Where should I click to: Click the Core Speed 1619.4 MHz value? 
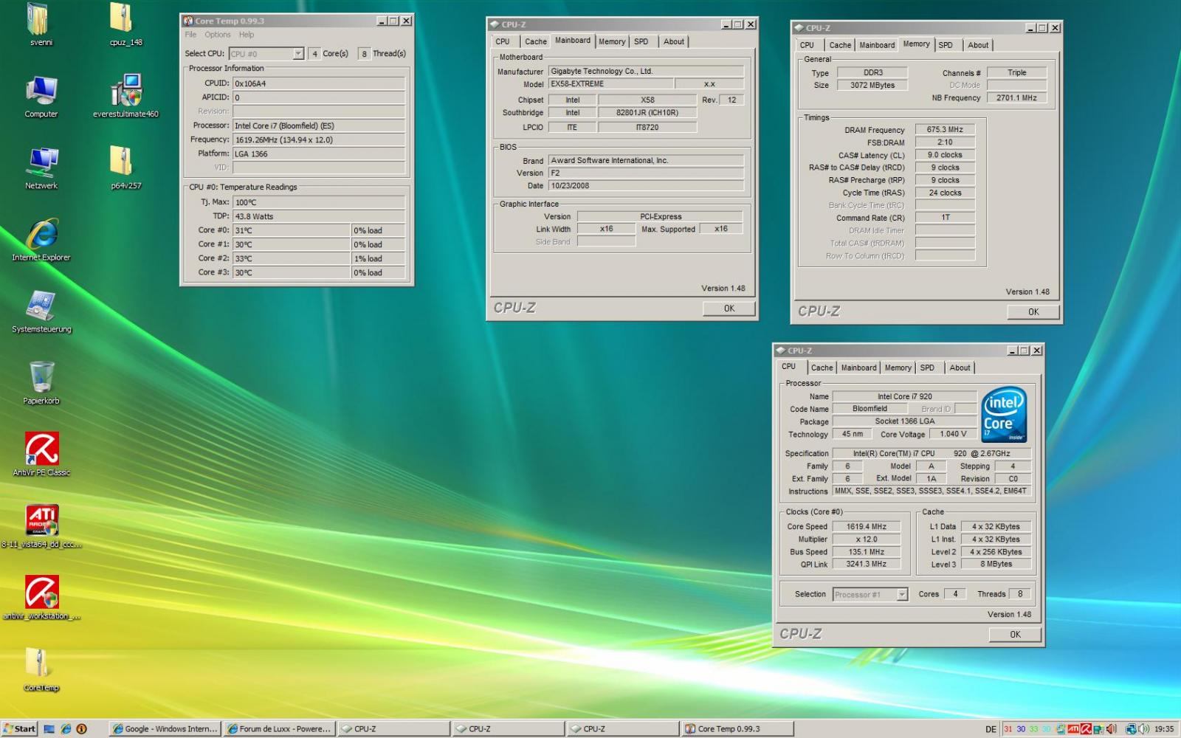pyautogui.click(x=867, y=527)
